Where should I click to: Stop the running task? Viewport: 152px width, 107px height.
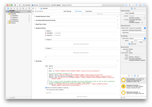point(20,5)
